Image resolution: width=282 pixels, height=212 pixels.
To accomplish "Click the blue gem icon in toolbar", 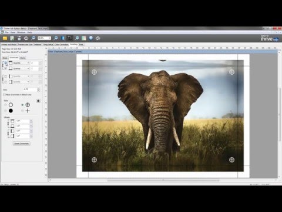I will [x=91, y=38].
